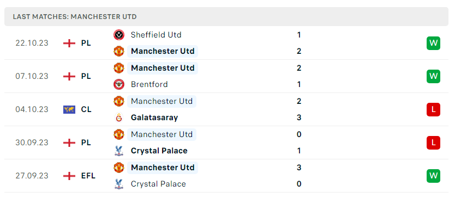Click the Sheffield Utd club crest
Viewport: 449px width, 198px height.
click(x=118, y=35)
